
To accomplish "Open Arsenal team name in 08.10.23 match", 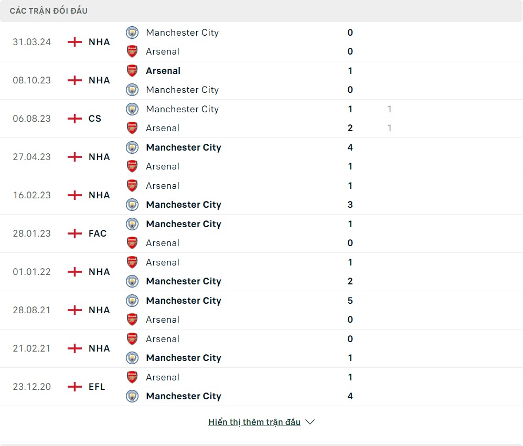I will [x=163, y=71].
